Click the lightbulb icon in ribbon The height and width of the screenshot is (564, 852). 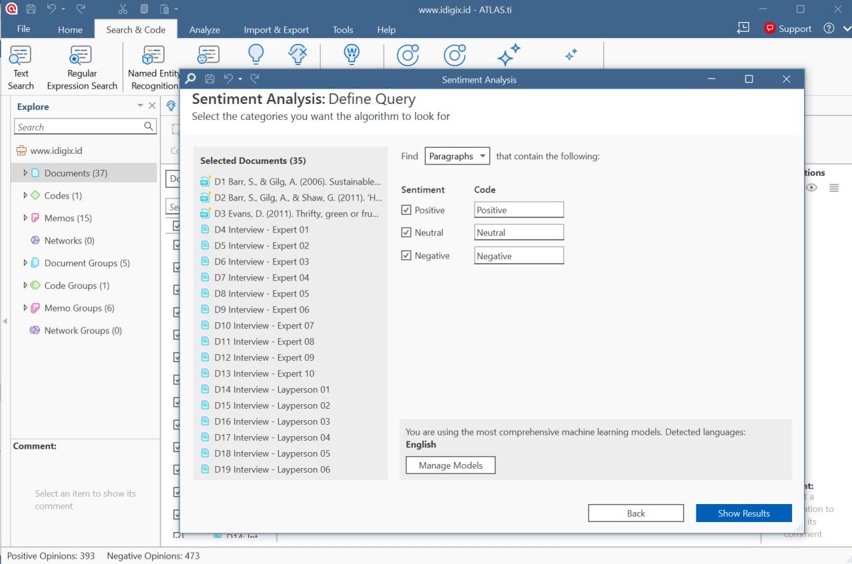(x=256, y=55)
